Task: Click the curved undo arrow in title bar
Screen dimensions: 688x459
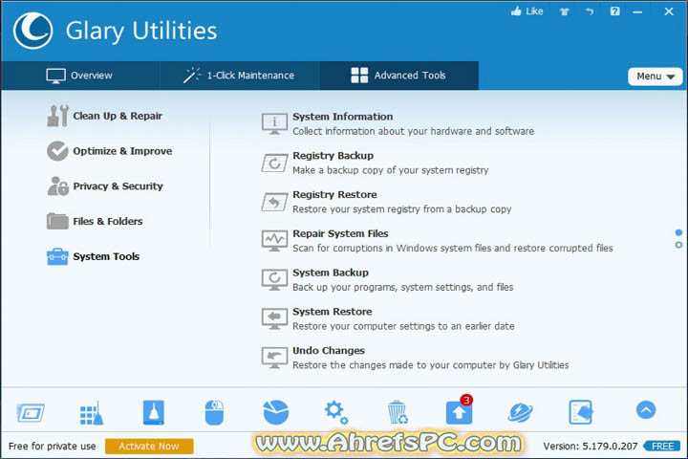Action: tap(590, 11)
